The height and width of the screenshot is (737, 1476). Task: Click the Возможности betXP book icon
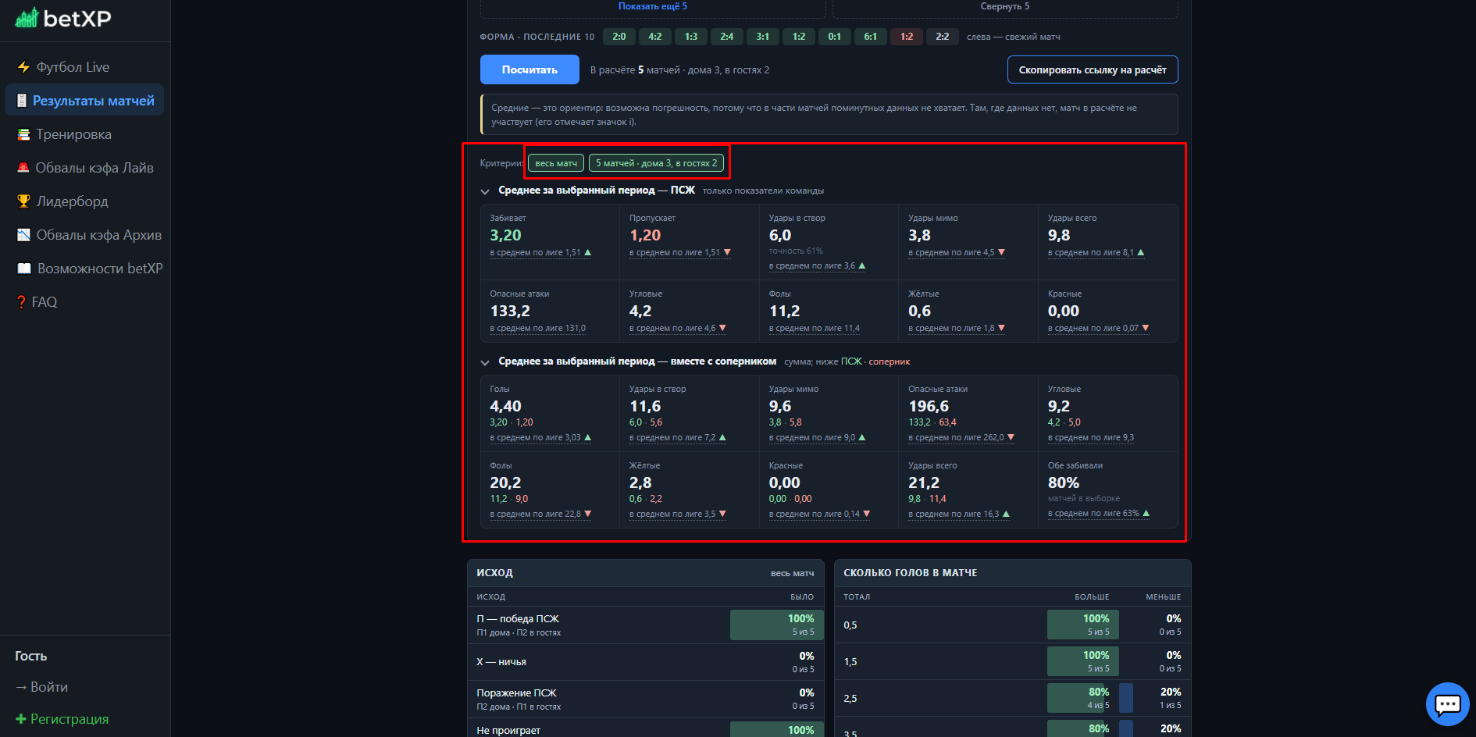tap(24, 269)
